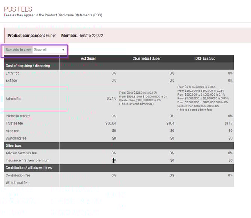Image resolution: width=251 pixels, height=218 pixels.
Task: Click the Scenario to view label
Action: (x=18, y=49)
